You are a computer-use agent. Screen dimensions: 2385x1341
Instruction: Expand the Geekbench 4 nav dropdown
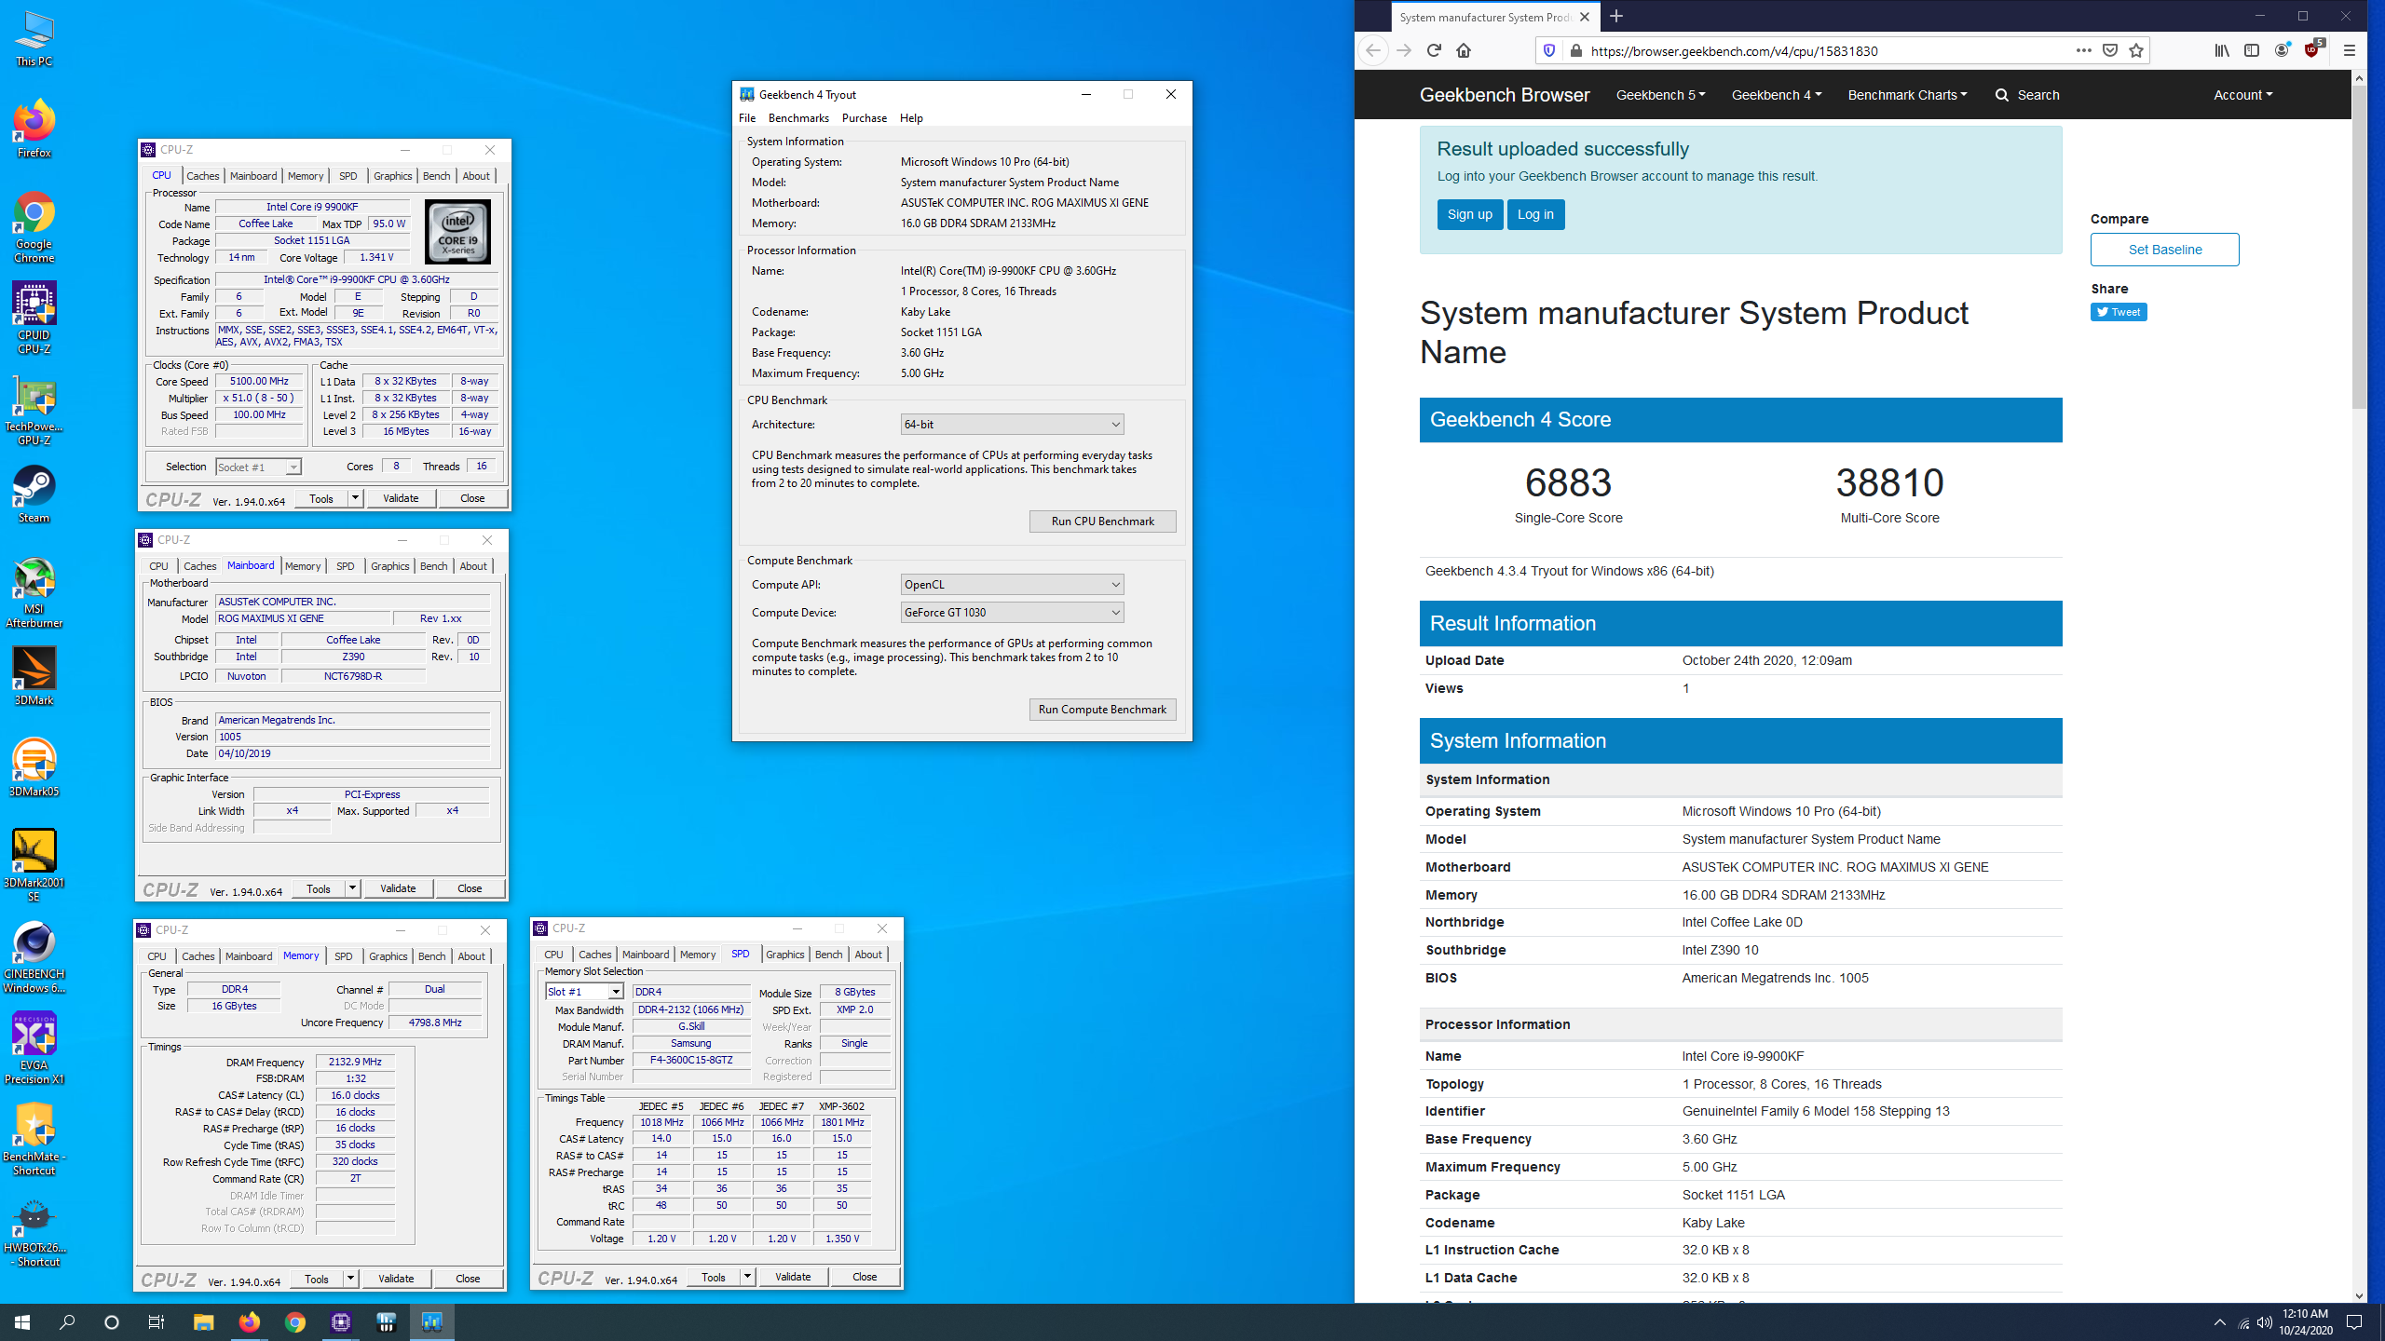coord(1776,95)
